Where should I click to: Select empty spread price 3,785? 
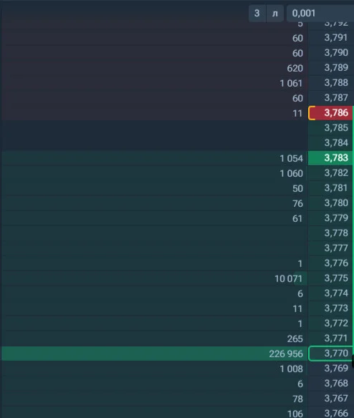(x=336, y=127)
